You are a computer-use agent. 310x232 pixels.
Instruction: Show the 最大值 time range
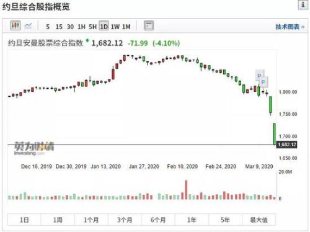click(259, 220)
